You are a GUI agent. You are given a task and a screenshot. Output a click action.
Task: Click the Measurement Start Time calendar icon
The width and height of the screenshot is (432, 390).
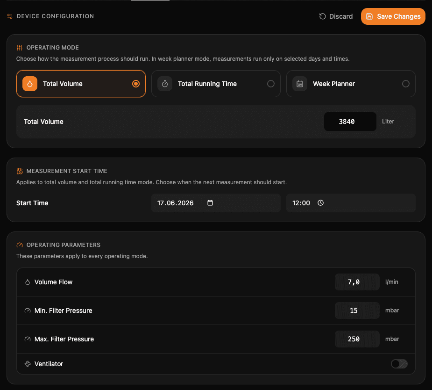20,171
